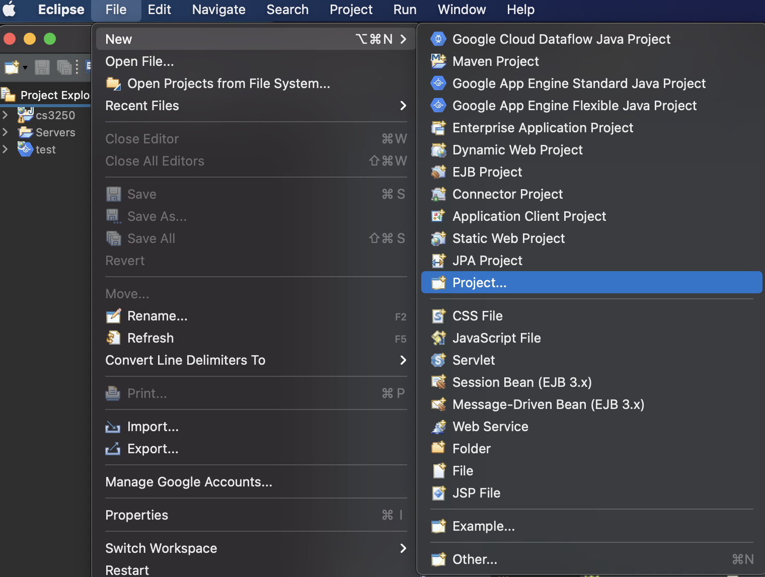Click the Refresh icon in File menu

click(x=113, y=338)
